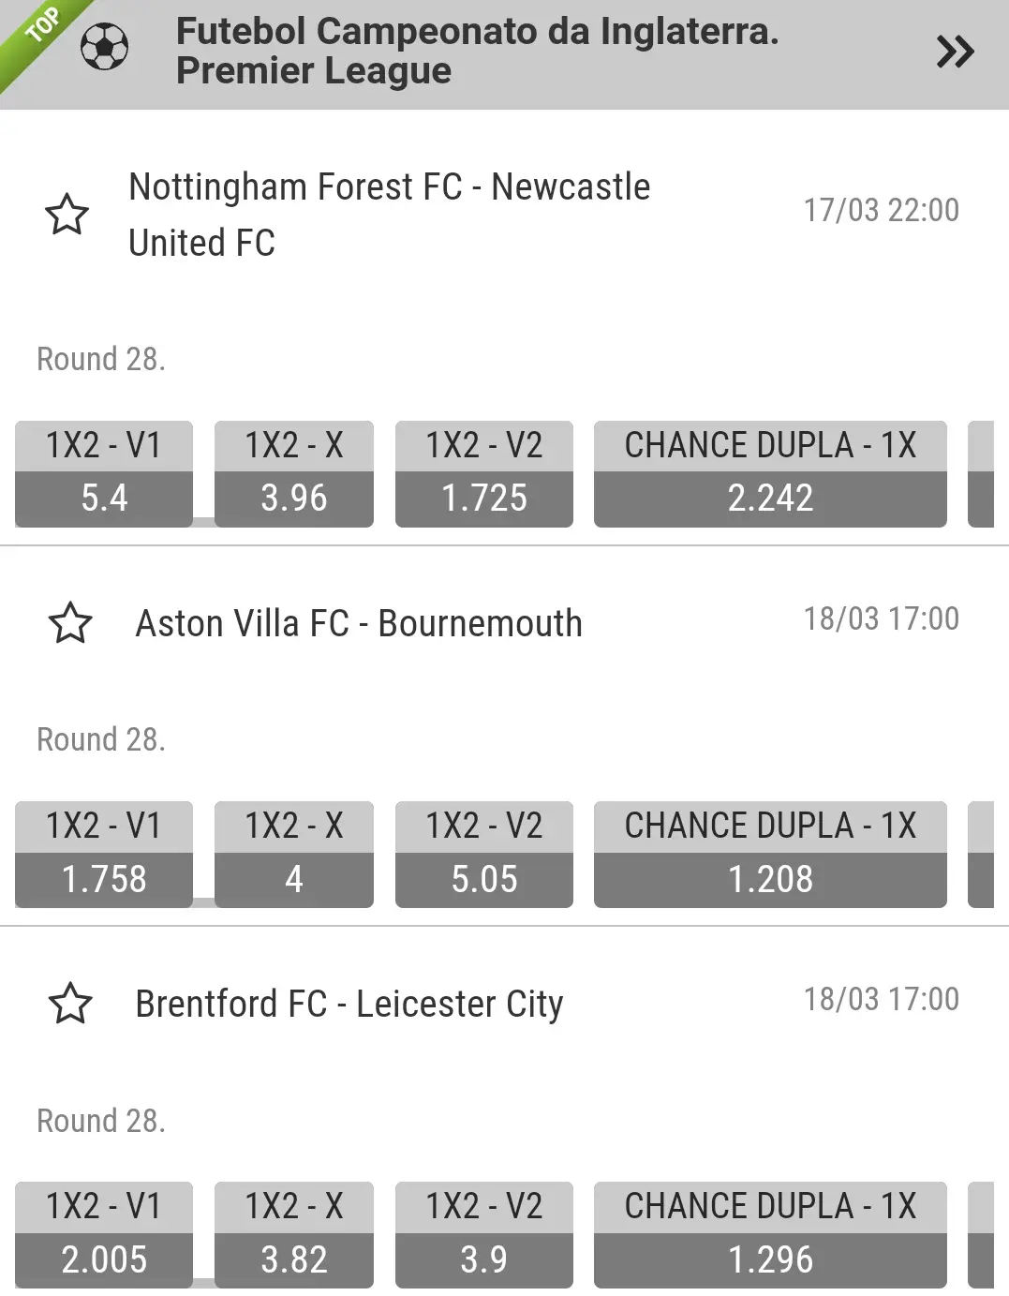
Task: Pick Bournemouth win at 5.05 odds
Action: click(x=484, y=856)
